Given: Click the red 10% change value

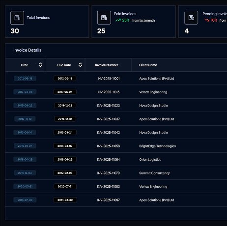Looking at the screenshot, I should pos(214,20).
